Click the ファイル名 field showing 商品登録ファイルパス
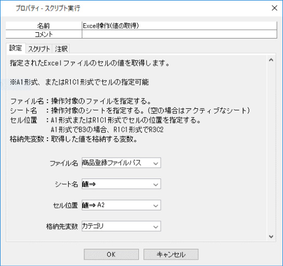The image size is (283, 266). [121, 163]
